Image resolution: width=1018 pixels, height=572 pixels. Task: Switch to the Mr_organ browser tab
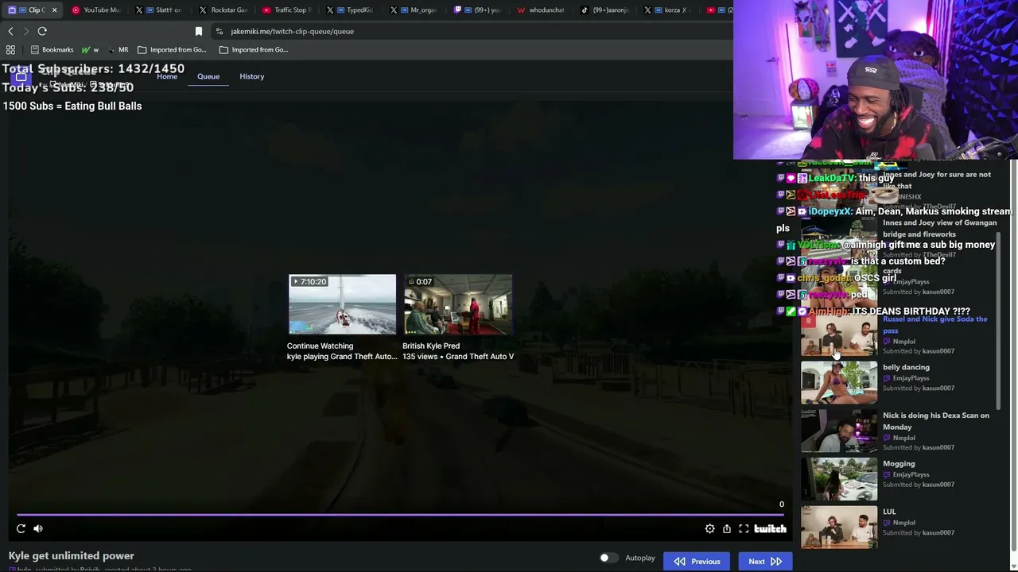point(415,10)
